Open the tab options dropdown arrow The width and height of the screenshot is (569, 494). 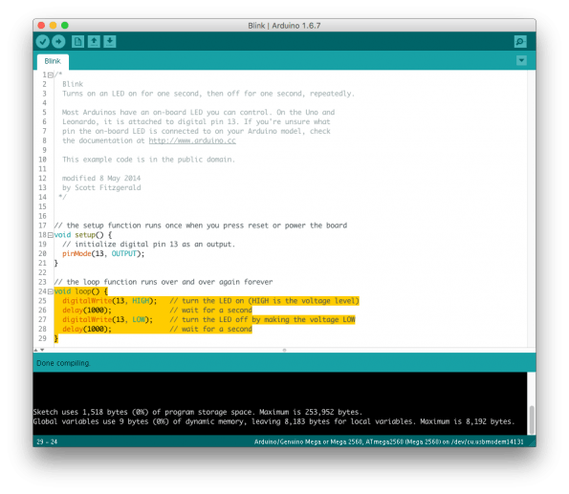tap(521, 60)
